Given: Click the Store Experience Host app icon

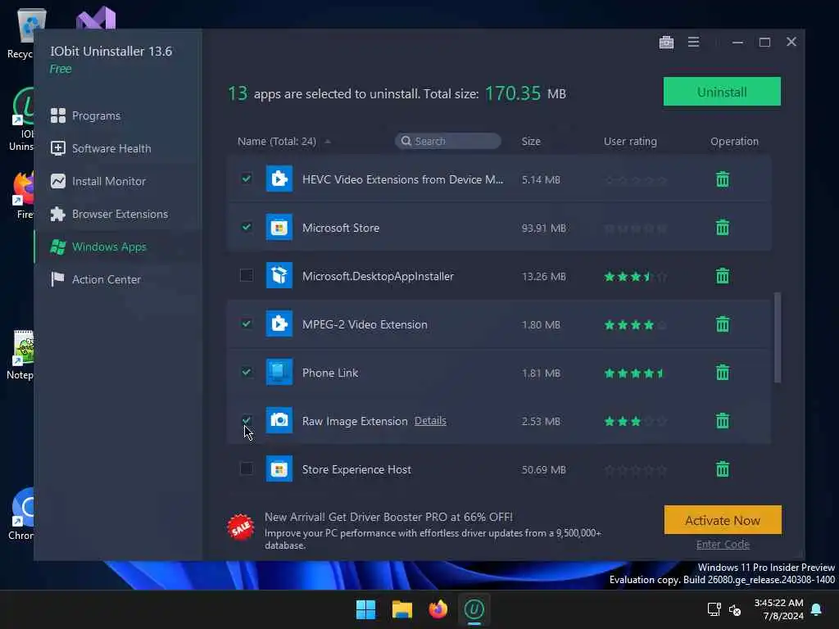Looking at the screenshot, I should (x=279, y=468).
